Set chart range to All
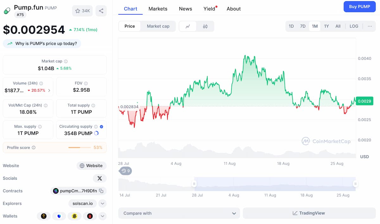380x224 pixels. [x=338, y=26]
